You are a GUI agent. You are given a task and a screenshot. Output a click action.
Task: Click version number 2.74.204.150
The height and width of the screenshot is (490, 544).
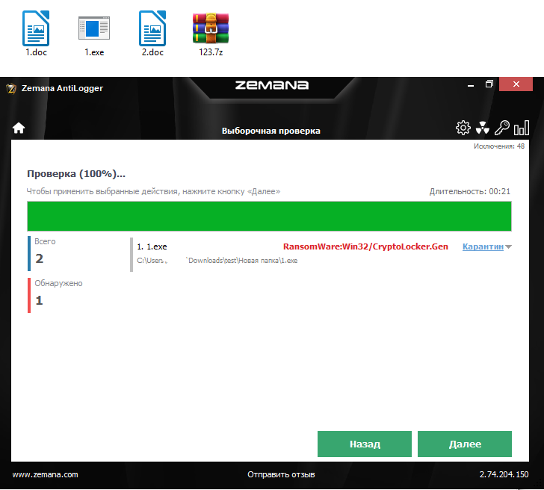(x=504, y=474)
